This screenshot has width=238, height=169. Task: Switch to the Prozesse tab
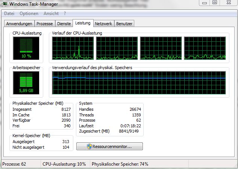tap(45, 24)
